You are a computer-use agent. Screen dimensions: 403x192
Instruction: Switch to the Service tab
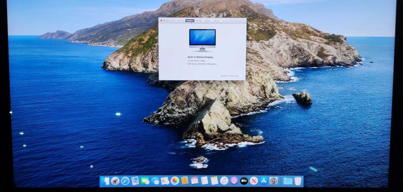(225, 21)
